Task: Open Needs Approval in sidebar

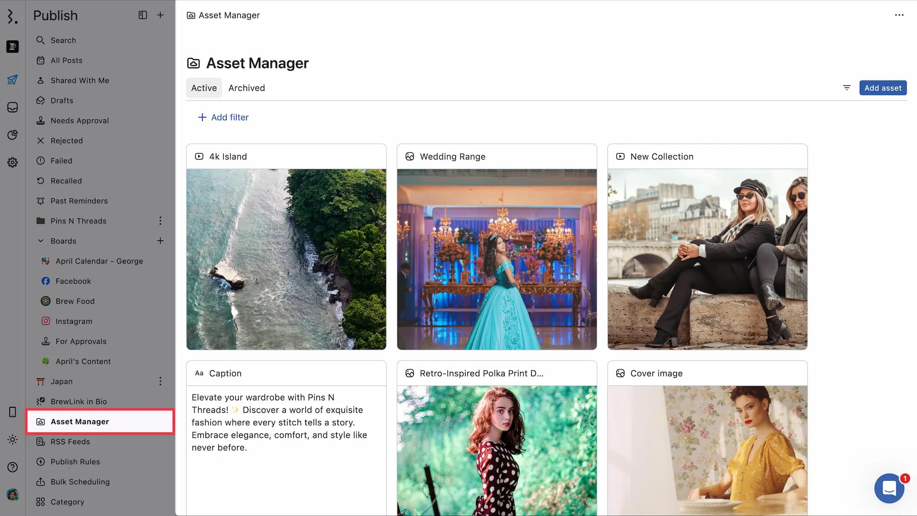Action: click(79, 121)
